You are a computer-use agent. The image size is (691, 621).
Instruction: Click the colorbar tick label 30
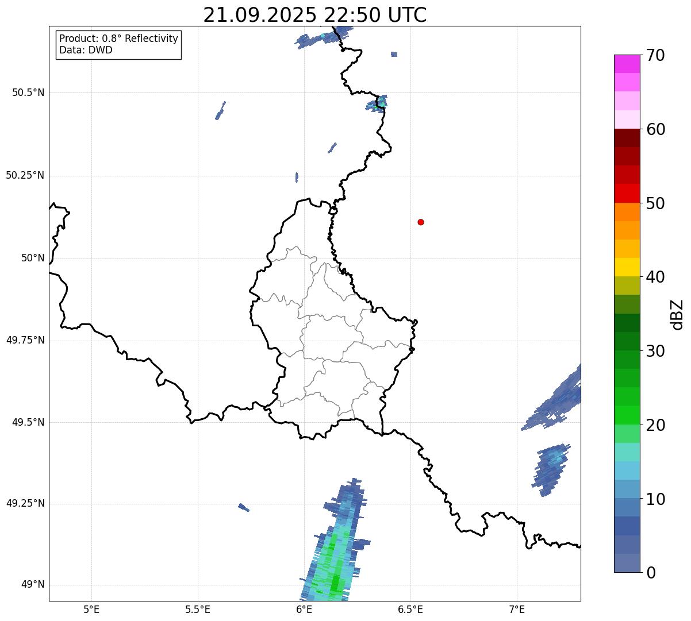655,351
